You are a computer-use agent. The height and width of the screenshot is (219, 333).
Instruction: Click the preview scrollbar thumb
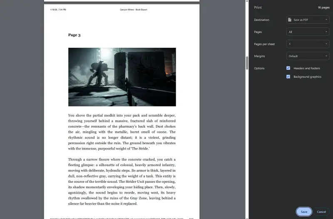(x=247, y=63)
